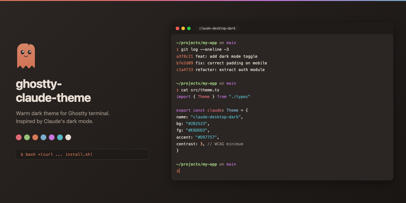Click the accent value "#D97757"
This screenshot has height=203, width=406.
click(x=206, y=137)
